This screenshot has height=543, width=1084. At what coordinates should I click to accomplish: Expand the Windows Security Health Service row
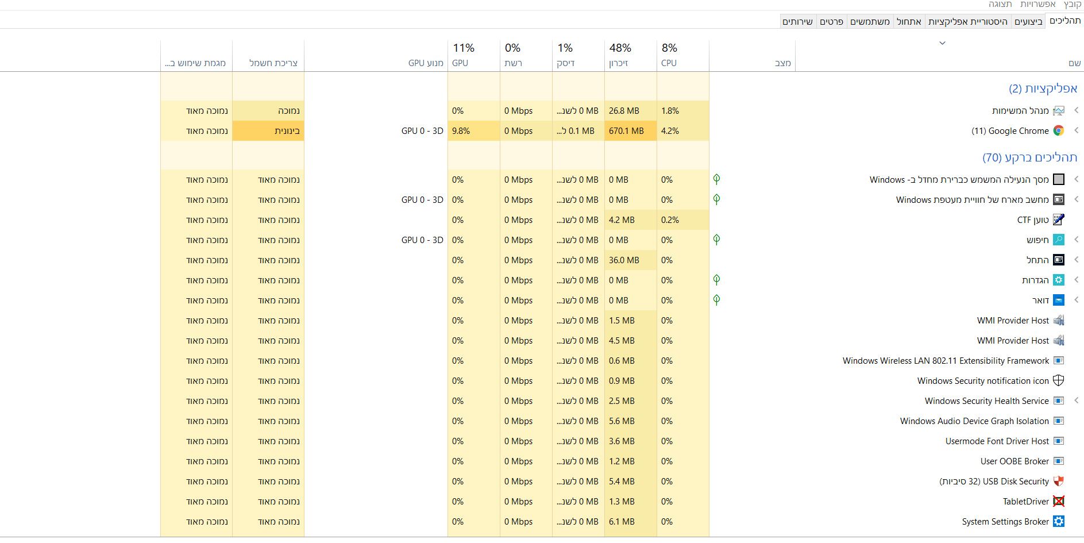tap(1076, 401)
